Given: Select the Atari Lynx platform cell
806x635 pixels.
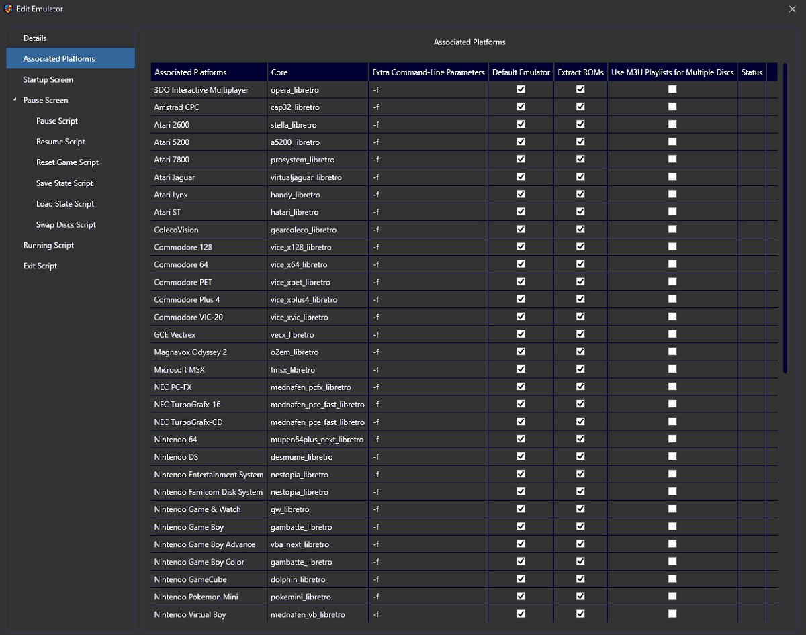Looking at the screenshot, I should pos(209,195).
